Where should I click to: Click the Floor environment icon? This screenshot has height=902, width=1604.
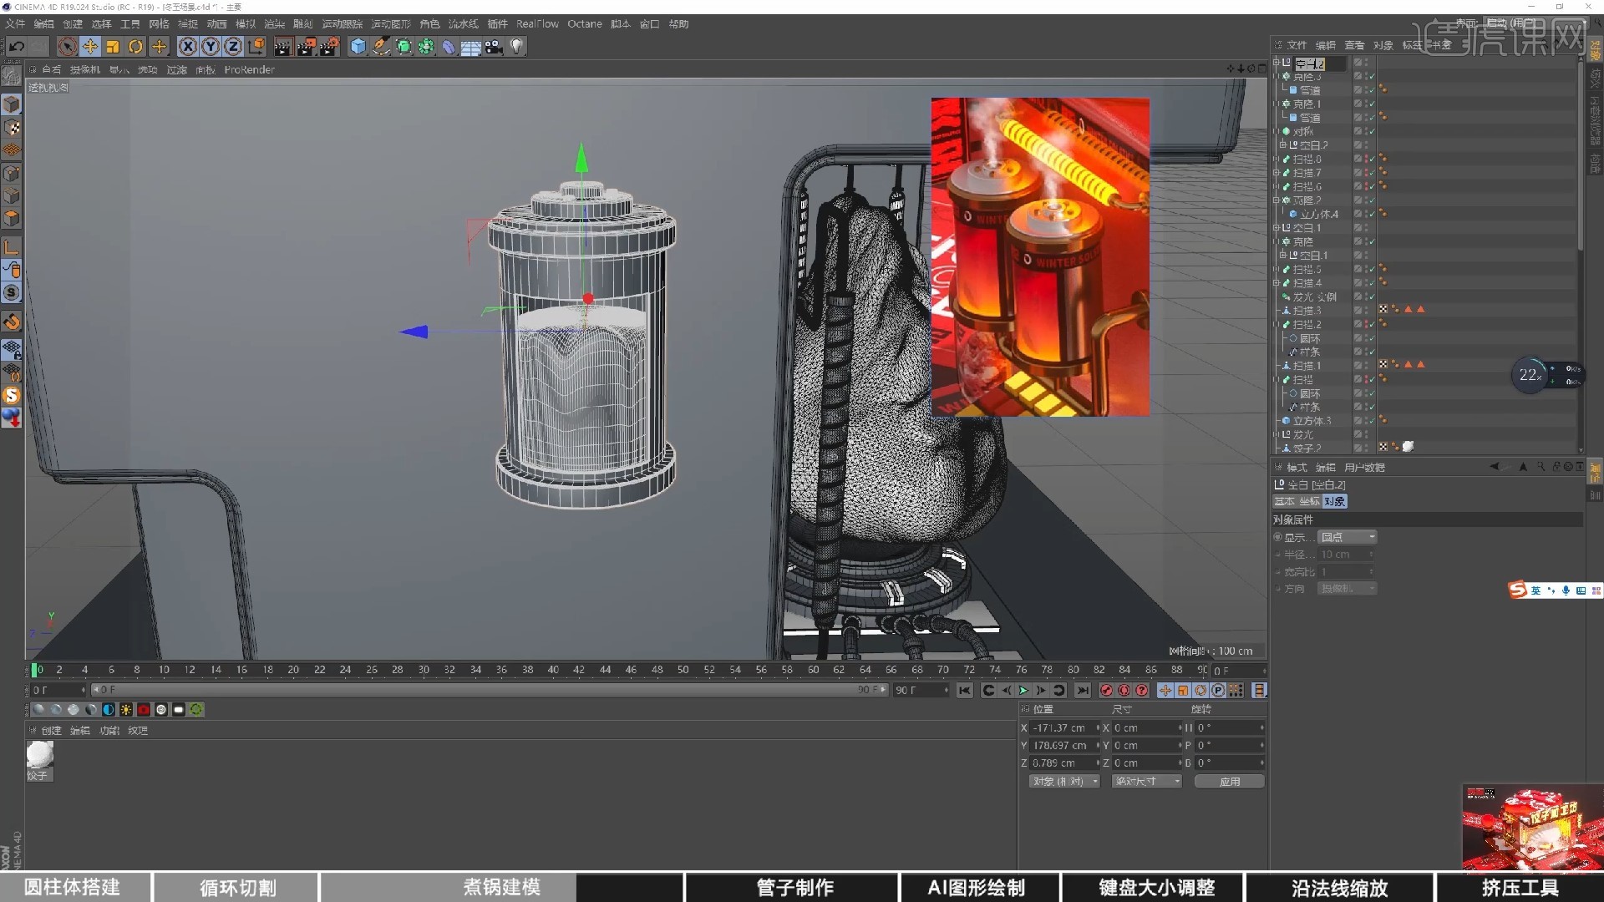pos(471,47)
